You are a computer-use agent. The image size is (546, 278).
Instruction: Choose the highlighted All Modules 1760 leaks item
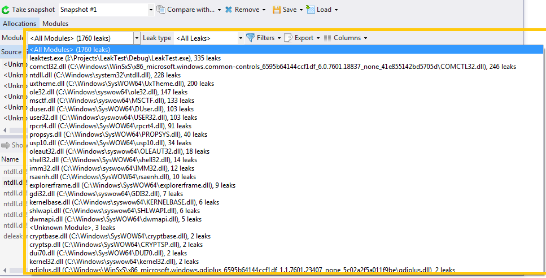[x=69, y=50]
